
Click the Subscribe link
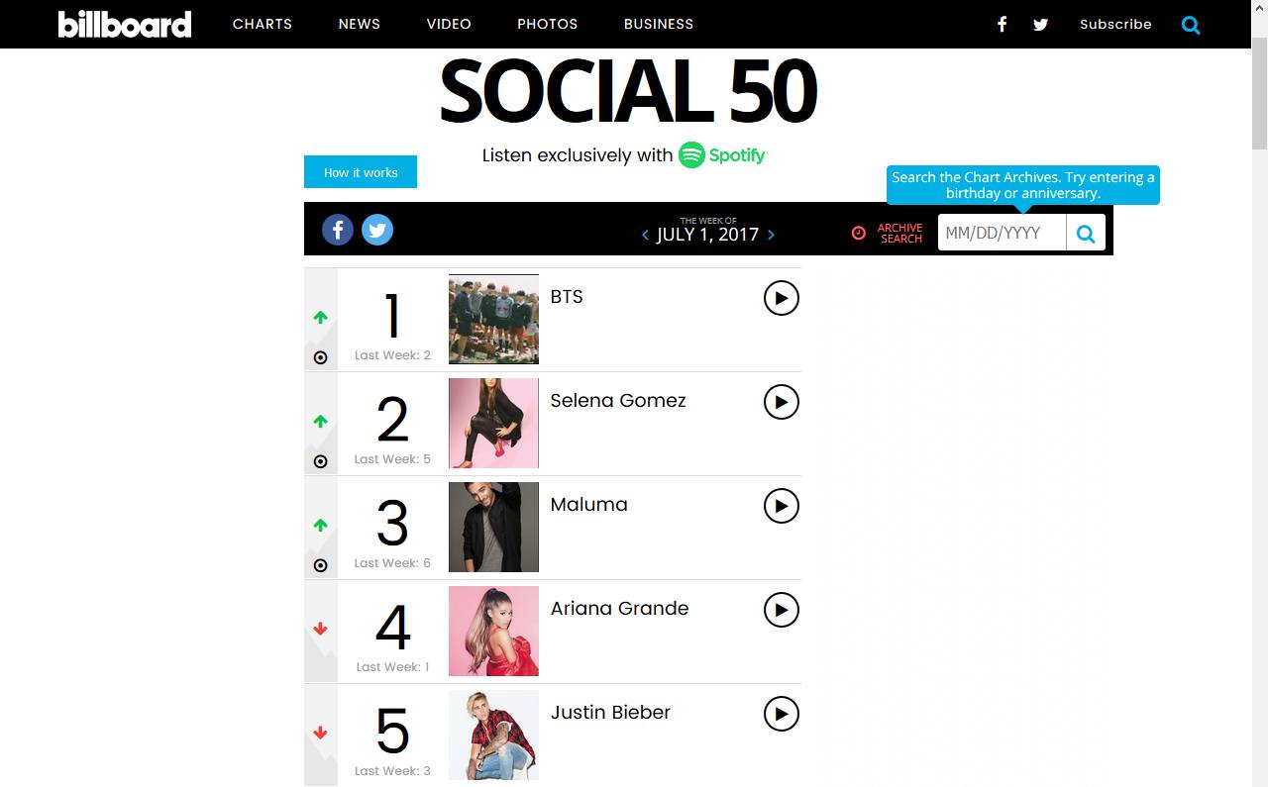point(1115,25)
